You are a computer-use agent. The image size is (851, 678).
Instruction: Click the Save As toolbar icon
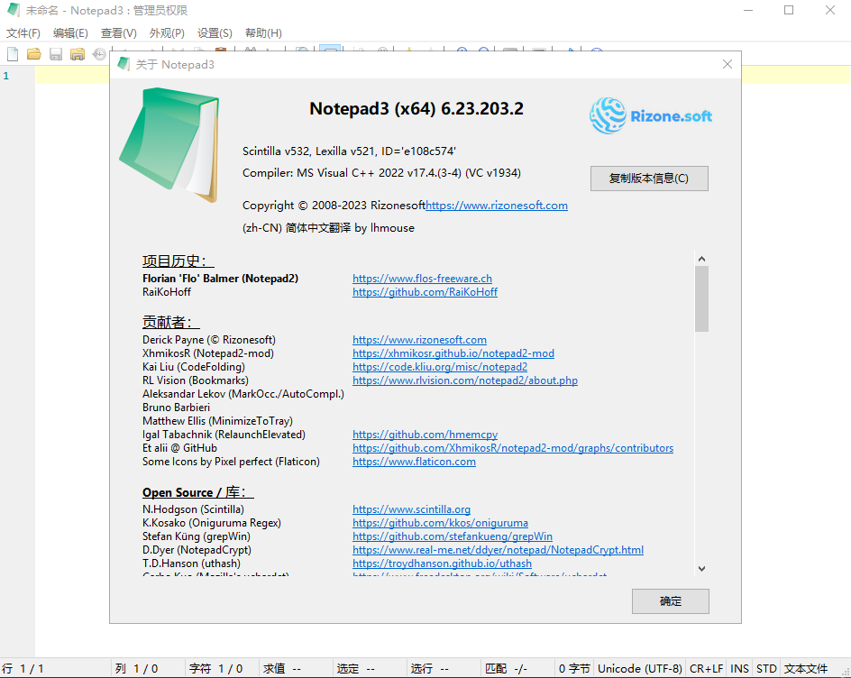(78, 54)
